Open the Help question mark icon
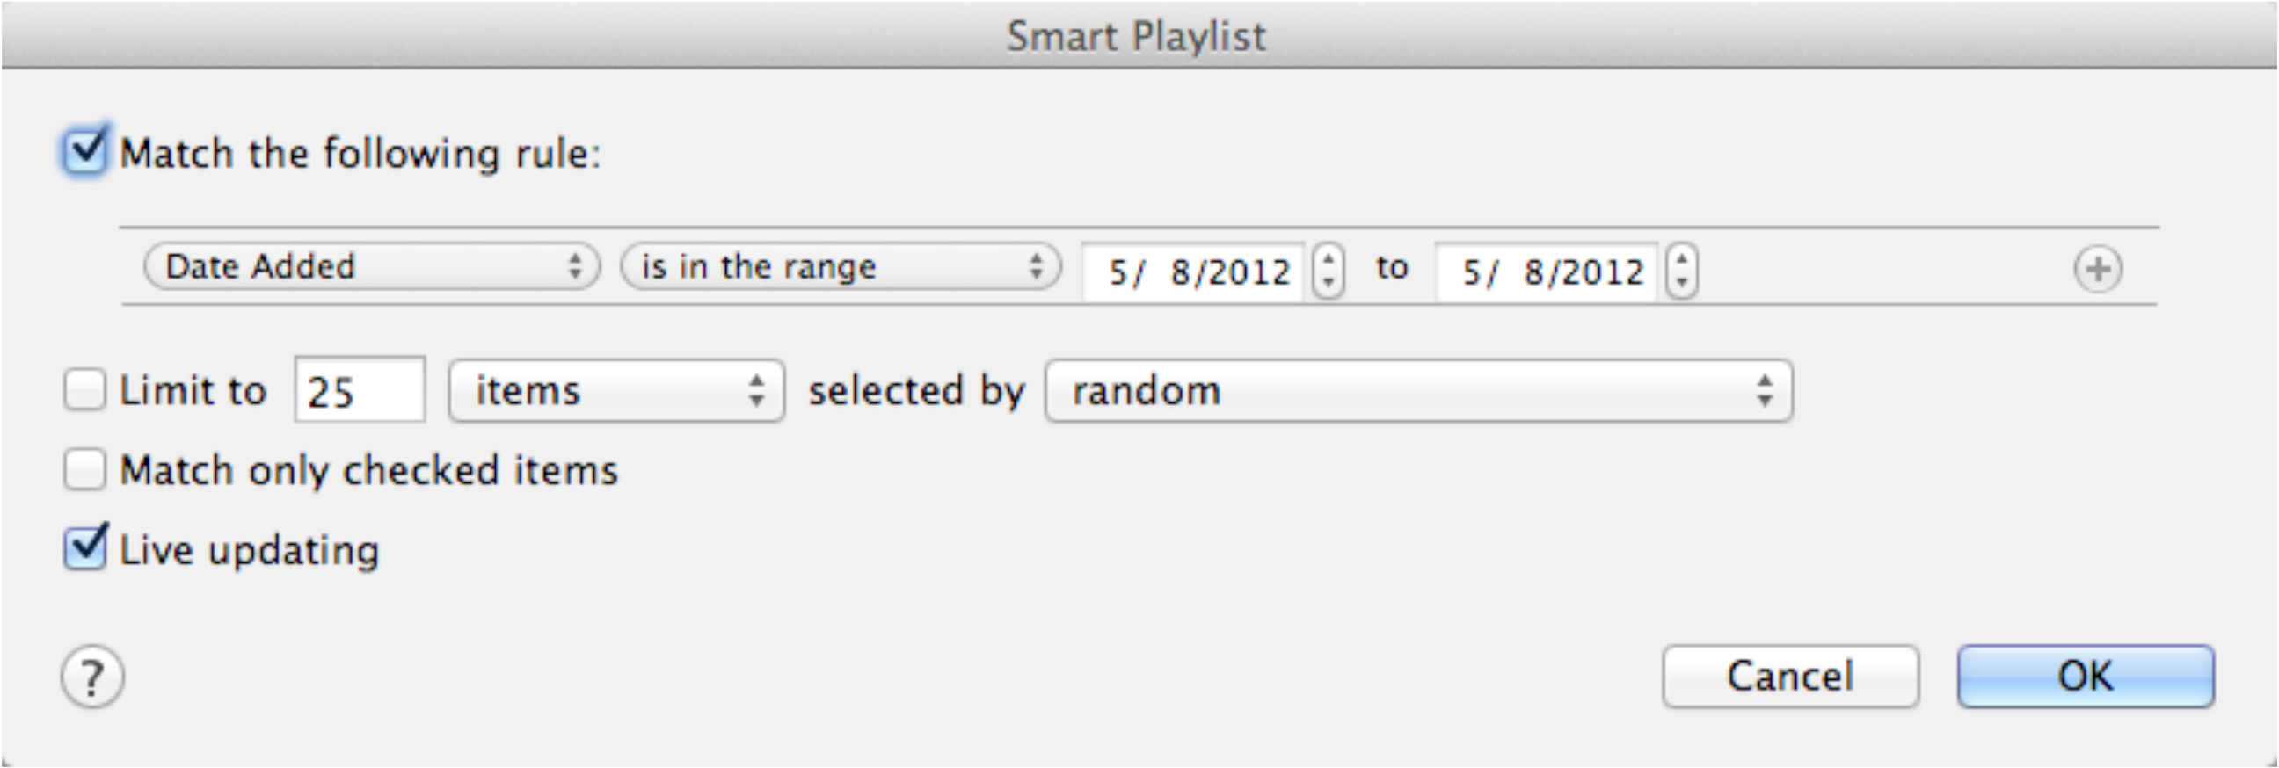 pos(92,676)
